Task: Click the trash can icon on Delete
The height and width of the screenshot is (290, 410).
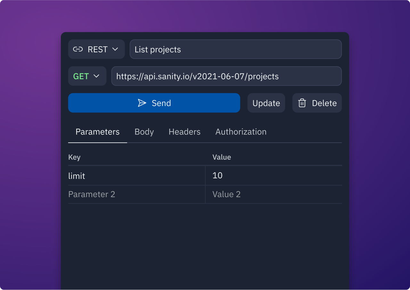Action: click(302, 103)
